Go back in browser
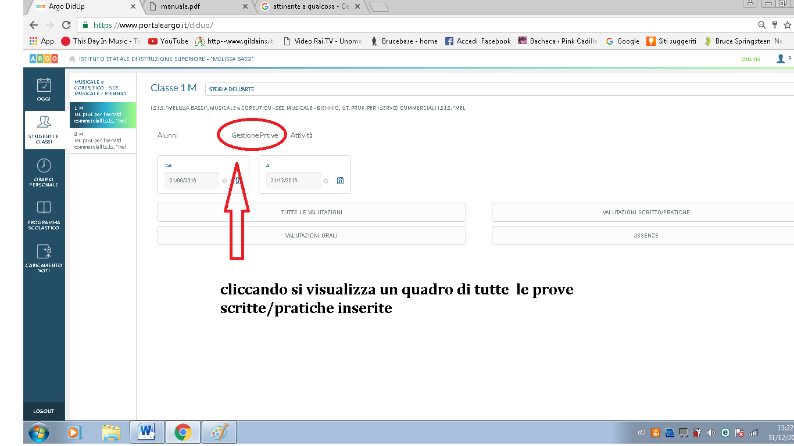Image resolution: width=794 pixels, height=446 pixels. point(34,25)
